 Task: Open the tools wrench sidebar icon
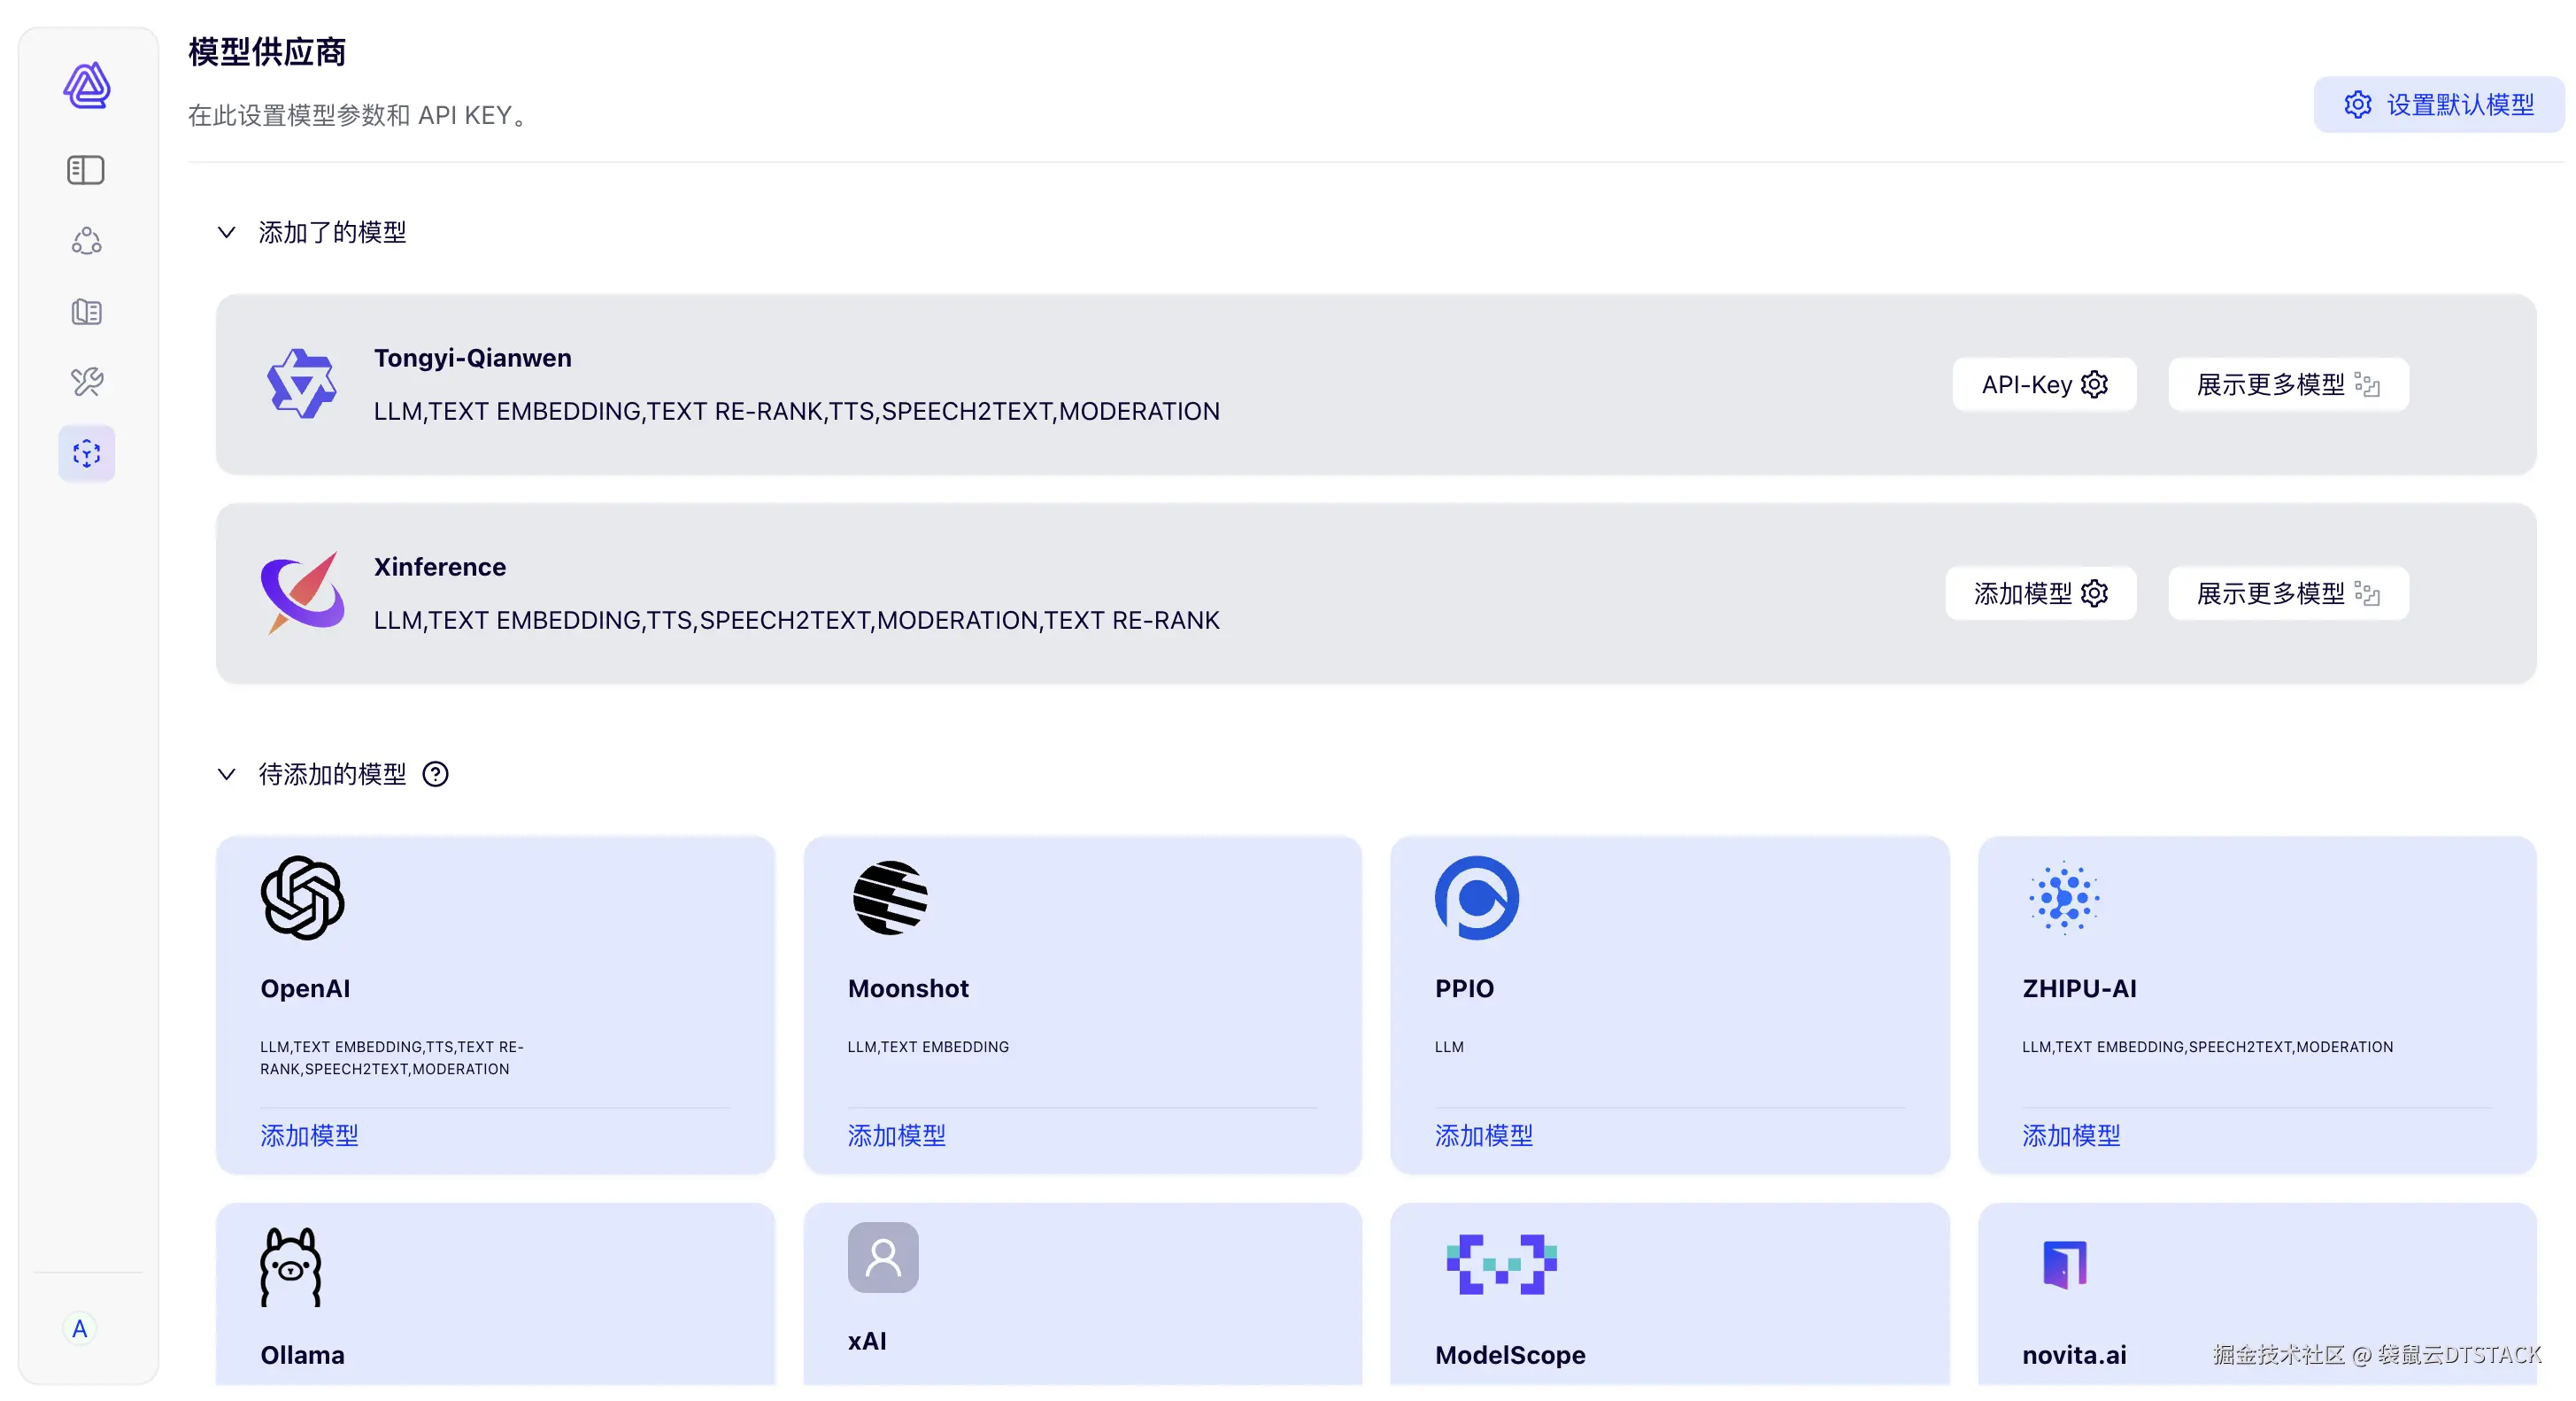[86, 383]
